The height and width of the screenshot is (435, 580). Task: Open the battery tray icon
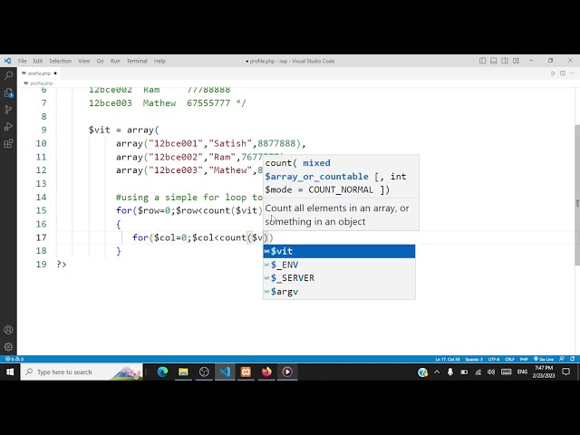(464, 372)
